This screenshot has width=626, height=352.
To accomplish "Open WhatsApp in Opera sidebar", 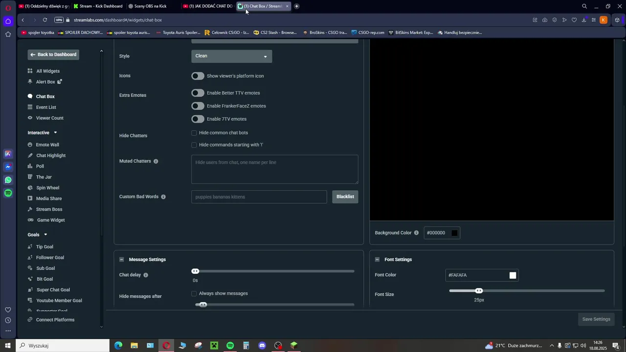I will coord(8,180).
